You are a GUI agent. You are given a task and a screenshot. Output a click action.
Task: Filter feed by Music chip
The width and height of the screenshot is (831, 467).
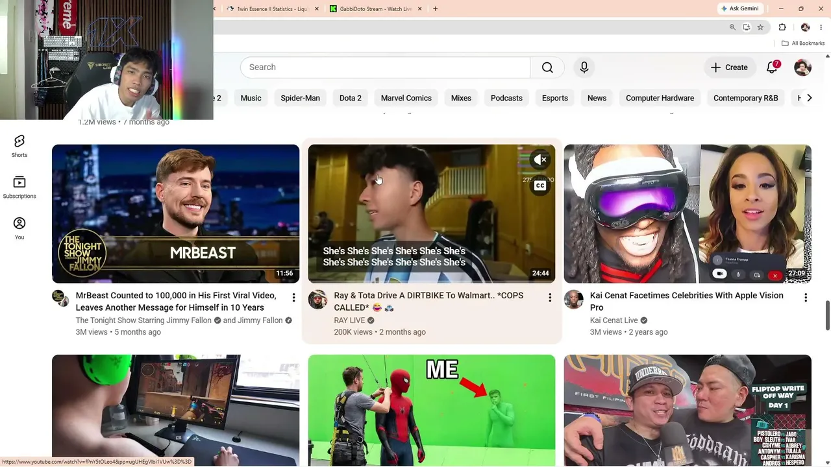click(x=251, y=98)
